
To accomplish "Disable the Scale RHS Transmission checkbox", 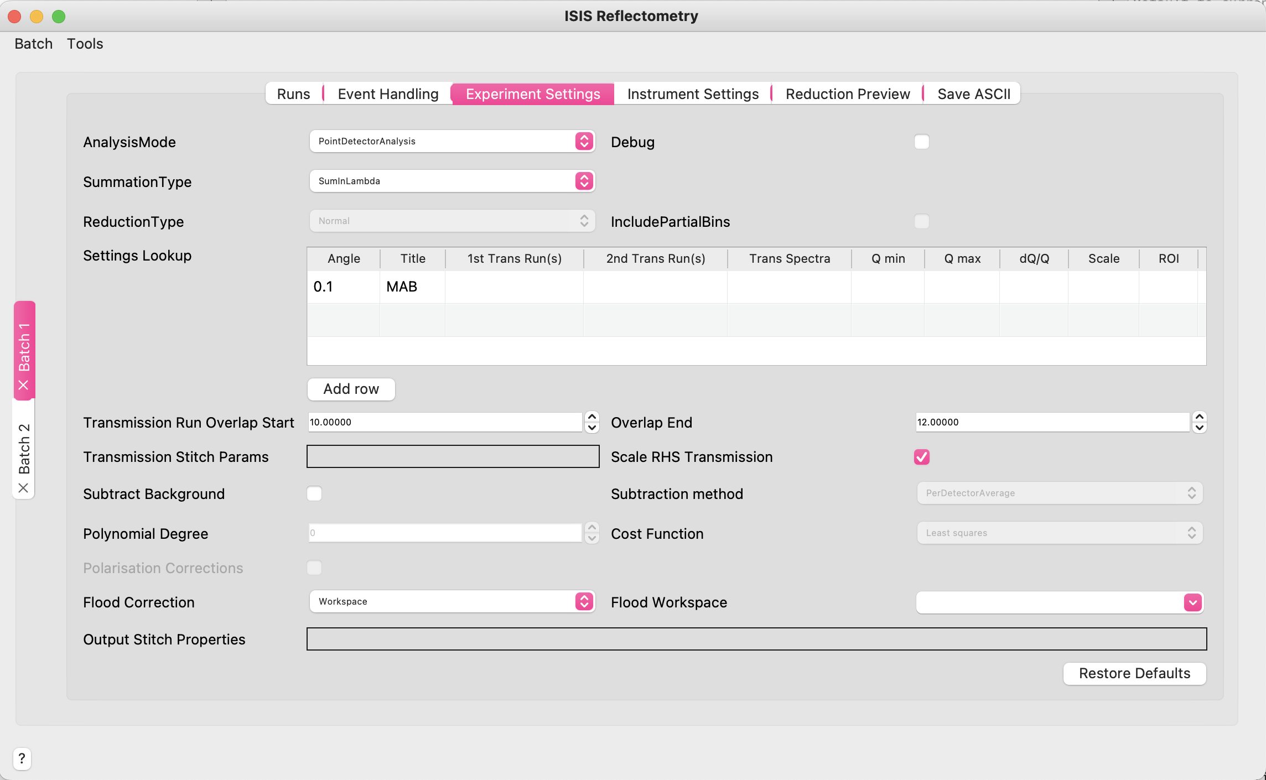I will 921,456.
